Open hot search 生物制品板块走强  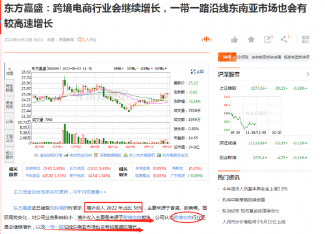tap(266, 57)
